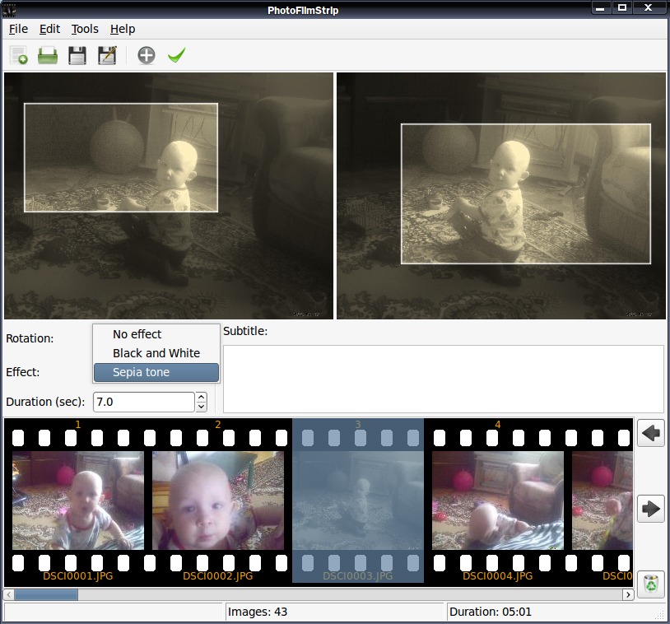Click the end-position rectangle in right preview

tap(526, 194)
